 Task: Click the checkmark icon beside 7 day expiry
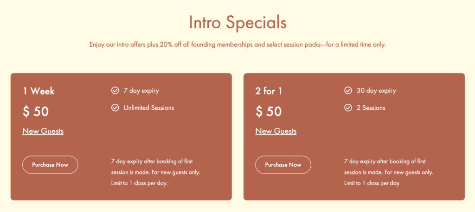pyautogui.click(x=115, y=90)
